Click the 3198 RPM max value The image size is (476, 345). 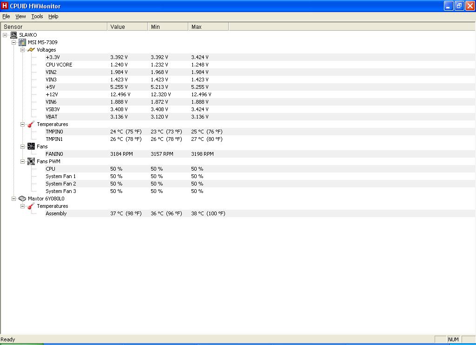(203, 154)
